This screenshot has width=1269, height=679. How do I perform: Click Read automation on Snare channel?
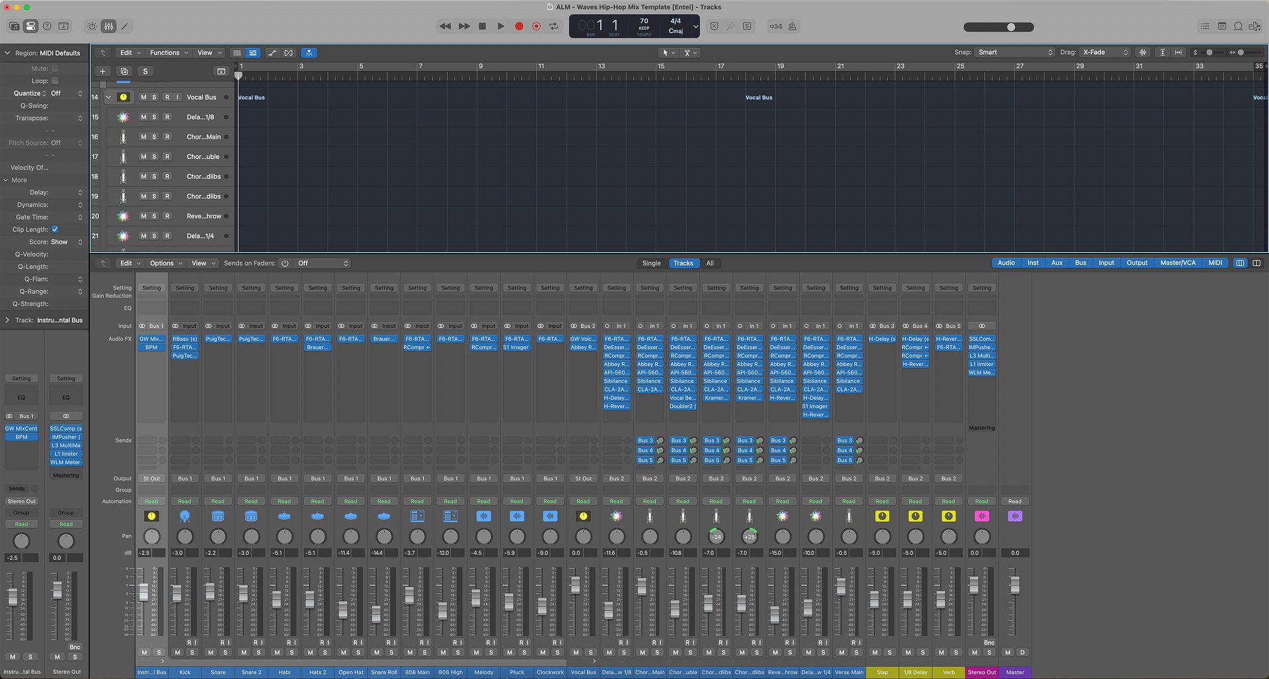(217, 501)
